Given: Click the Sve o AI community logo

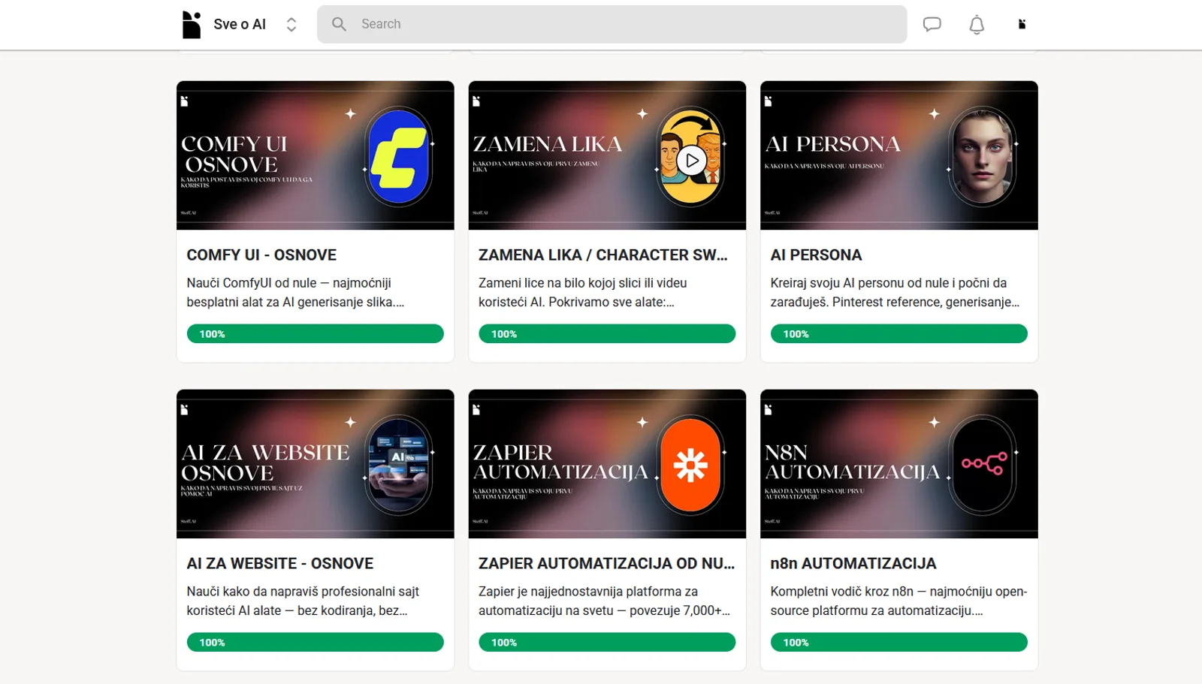Looking at the screenshot, I should (x=192, y=25).
